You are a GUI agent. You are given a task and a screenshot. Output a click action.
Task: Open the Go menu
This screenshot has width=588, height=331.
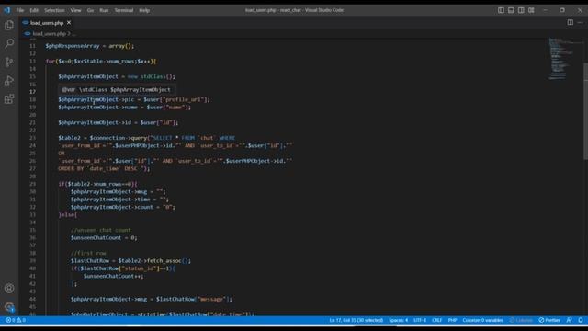pos(90,10)
